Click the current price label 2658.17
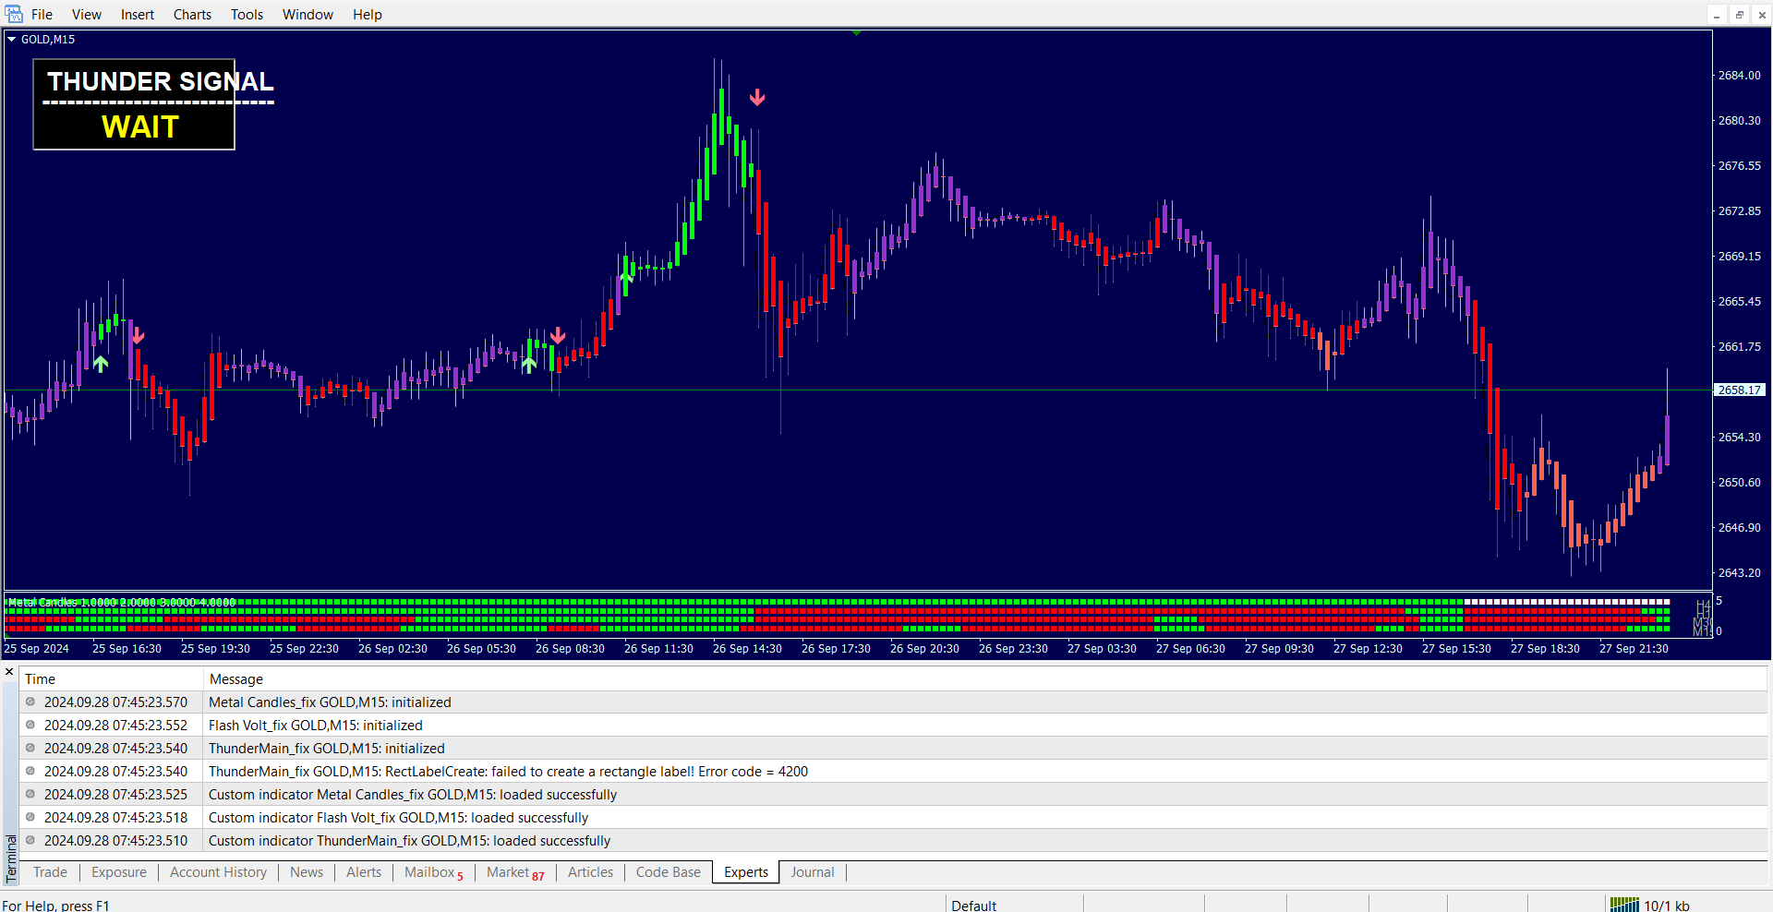 1740,390
